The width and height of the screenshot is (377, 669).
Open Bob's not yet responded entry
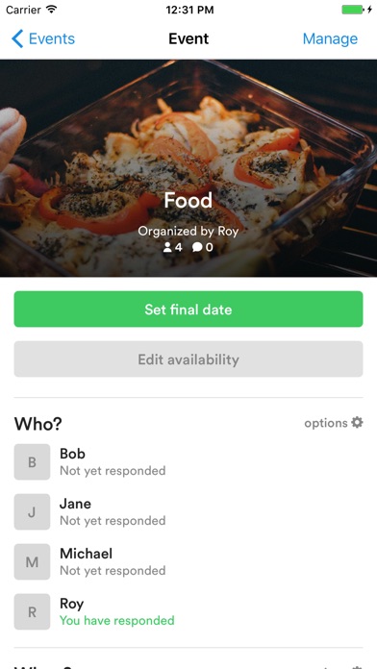pos(113,471)
